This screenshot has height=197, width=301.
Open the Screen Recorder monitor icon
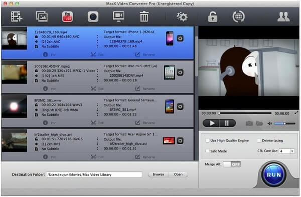tap(118, 17)
